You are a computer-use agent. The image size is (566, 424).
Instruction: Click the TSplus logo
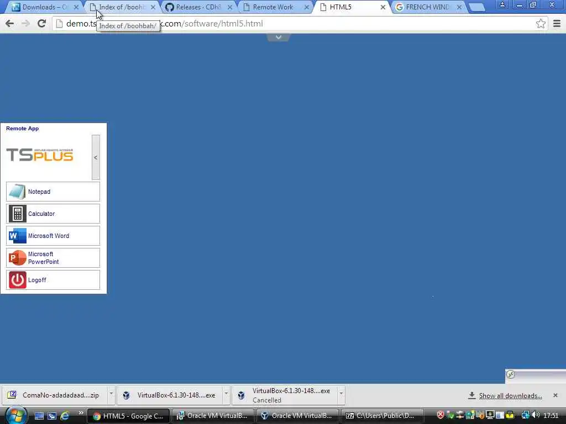coord(40,155)
